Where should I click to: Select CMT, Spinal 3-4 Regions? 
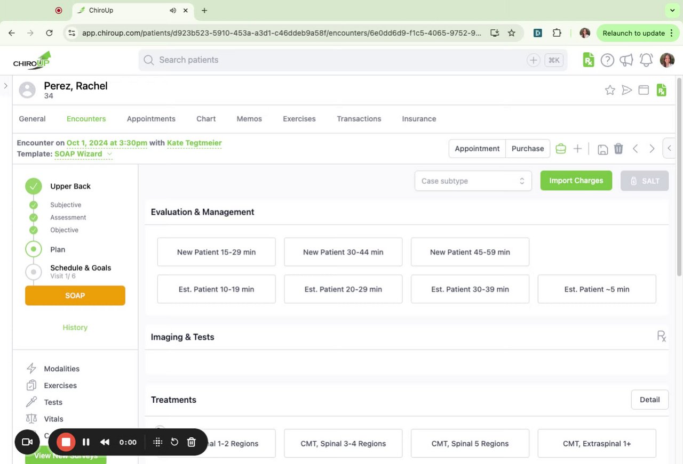pyautogui.click(x=343, y=443)
